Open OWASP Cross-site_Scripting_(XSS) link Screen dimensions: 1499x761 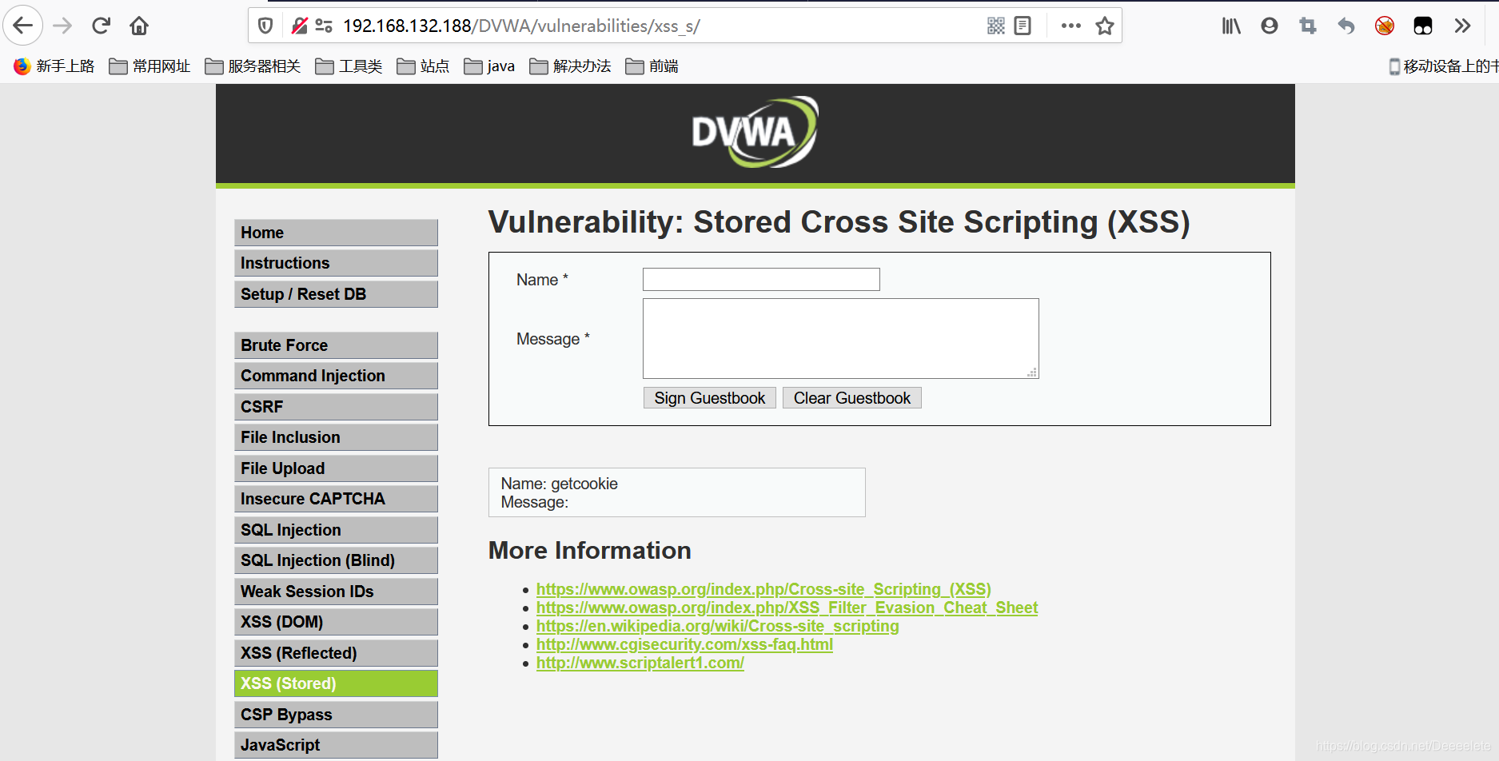click(763, 589)
